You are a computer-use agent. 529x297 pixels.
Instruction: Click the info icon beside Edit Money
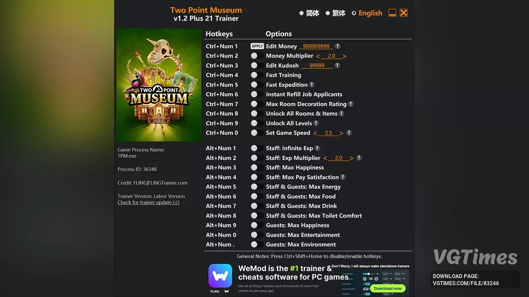[337, 46]
